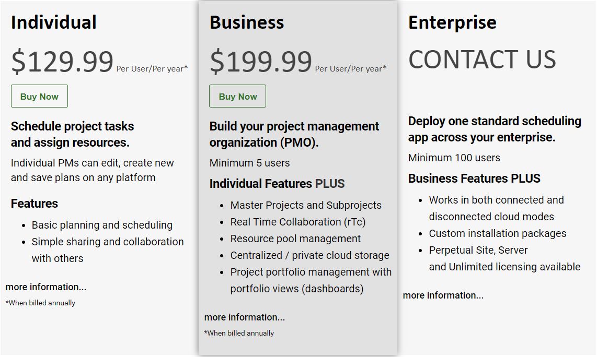The width and height of the screenshot is (597, 357).
Task: Click the Business plan's When billed annually note
Action: pos(239,333)
